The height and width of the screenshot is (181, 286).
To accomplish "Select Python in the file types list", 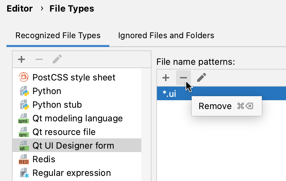I will coord(47,91).
